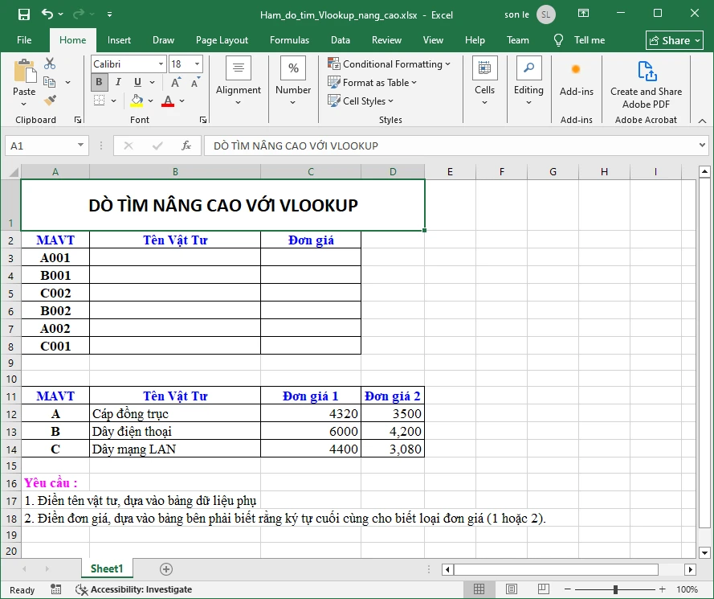Click the Increase Font Size icon
The width and height of the screenshot is (714, 599).
pyautogui.click(x=173, y=82)
